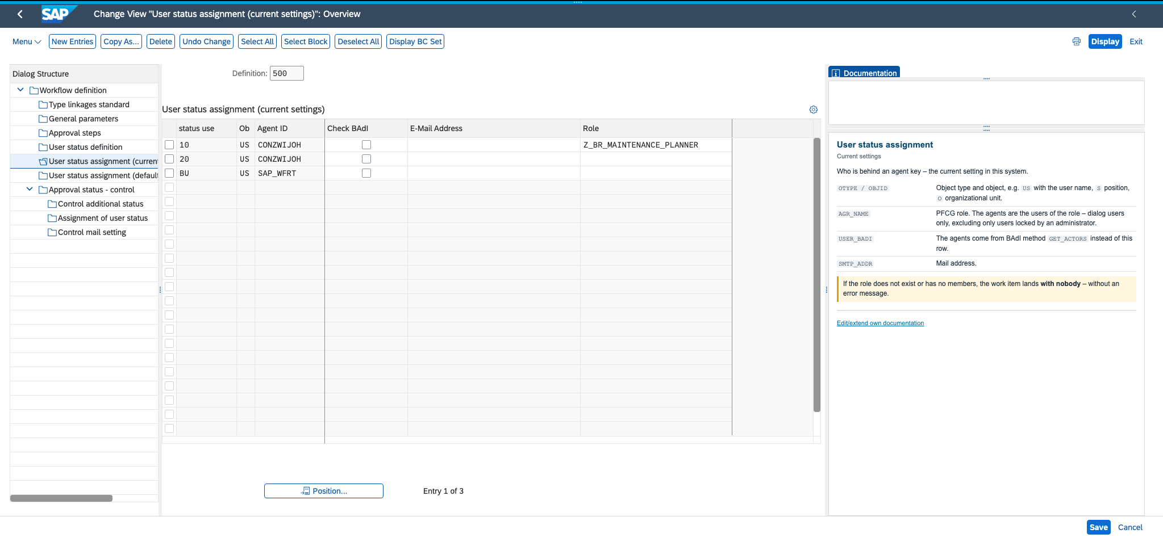1163x538 pixels.
Task: Click the back arrow in SAP header
Action: (x=20, y=14)
